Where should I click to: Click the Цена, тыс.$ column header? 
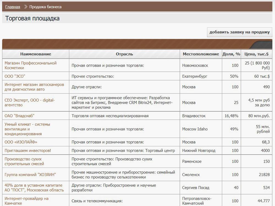point(256,54)
